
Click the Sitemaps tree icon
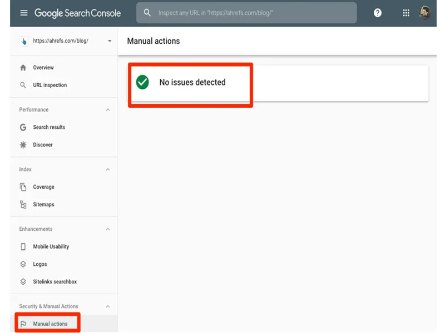[23, 205]
